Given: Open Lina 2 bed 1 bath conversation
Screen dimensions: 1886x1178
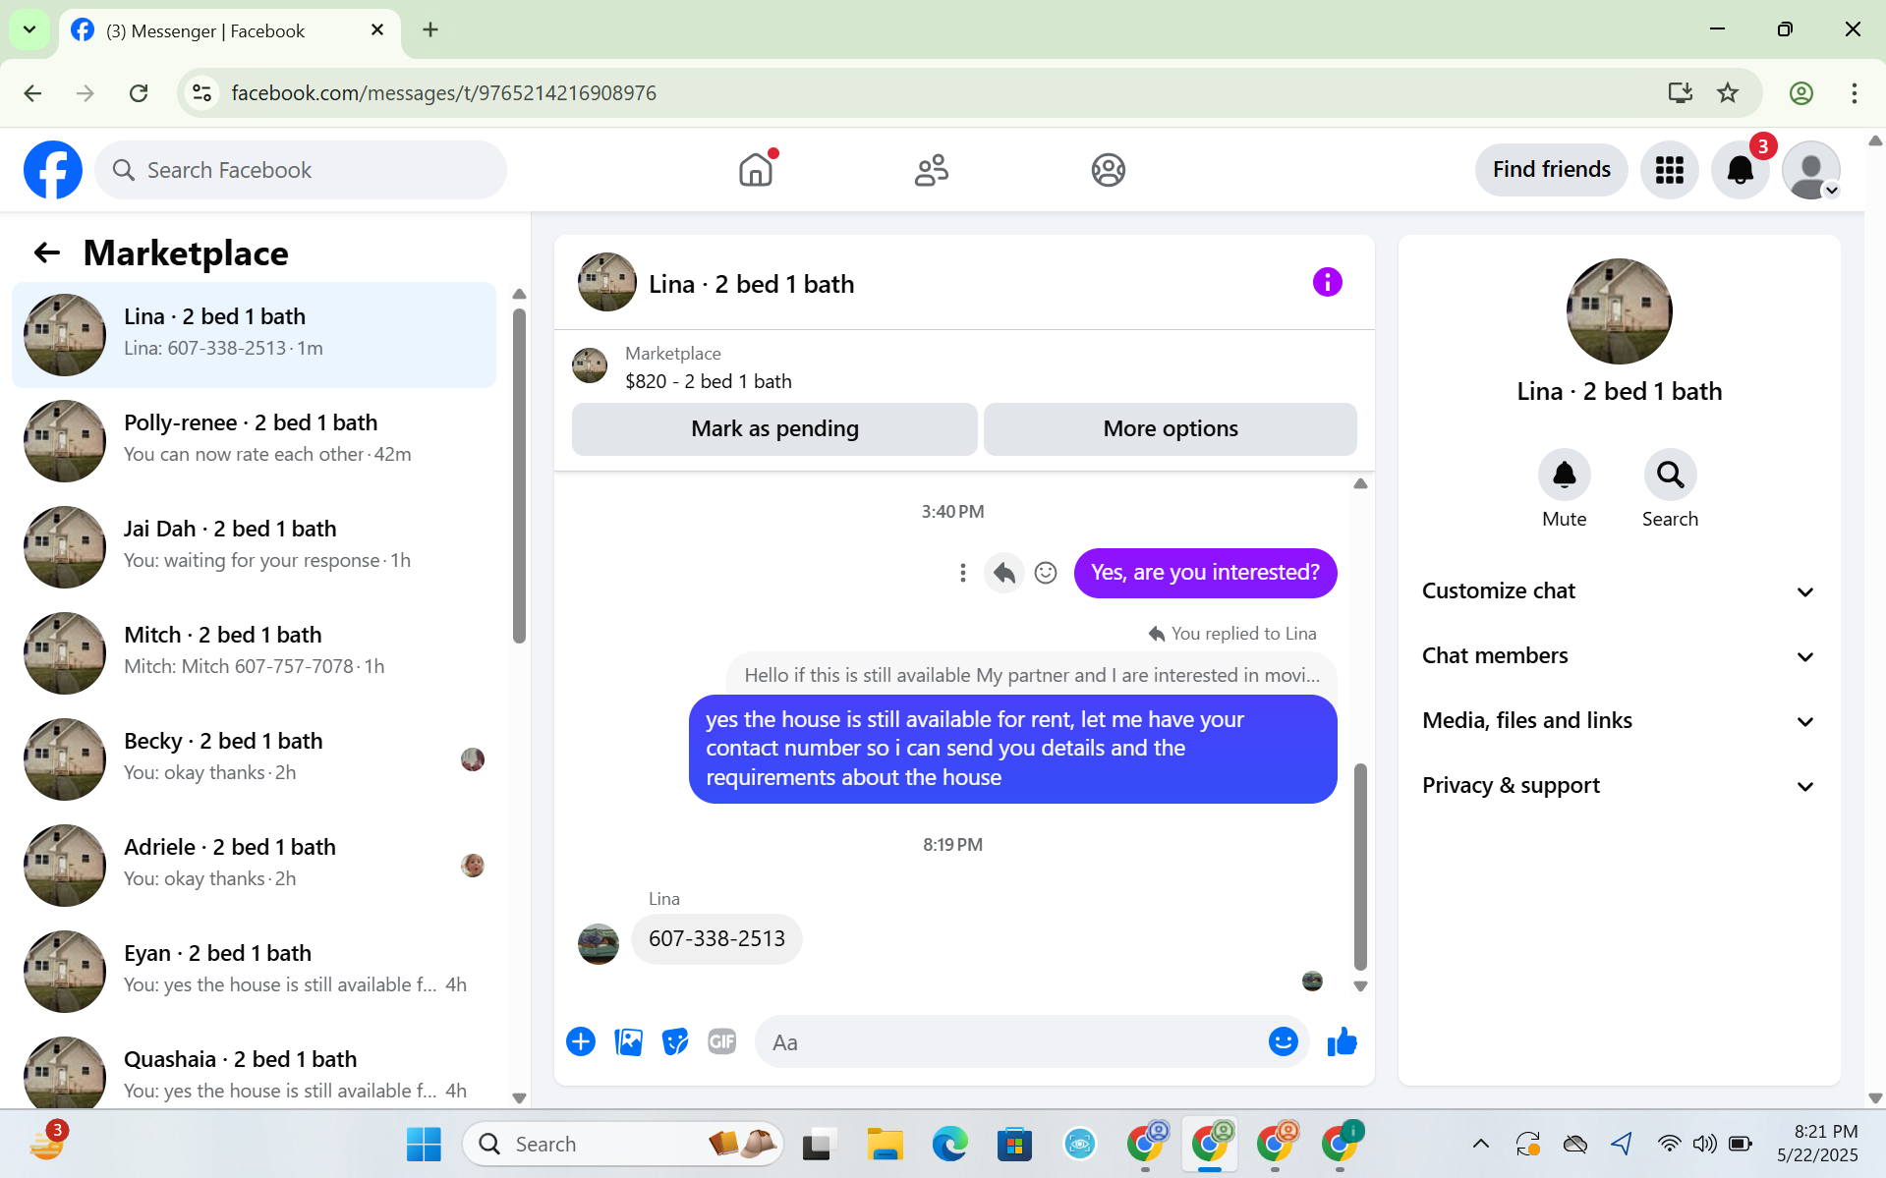Looking at the screenshot, I should 254,335.
